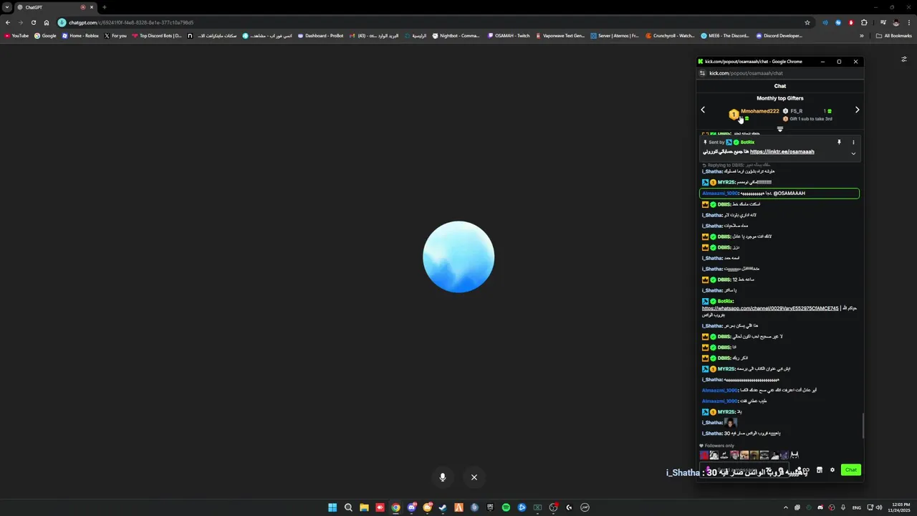End ChatGPT voice mode with X button
Screen dimensions: 917x516
(474, 477)
